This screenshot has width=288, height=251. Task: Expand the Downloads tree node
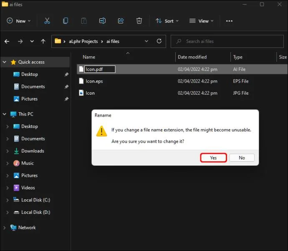click(x=8, y=151)
